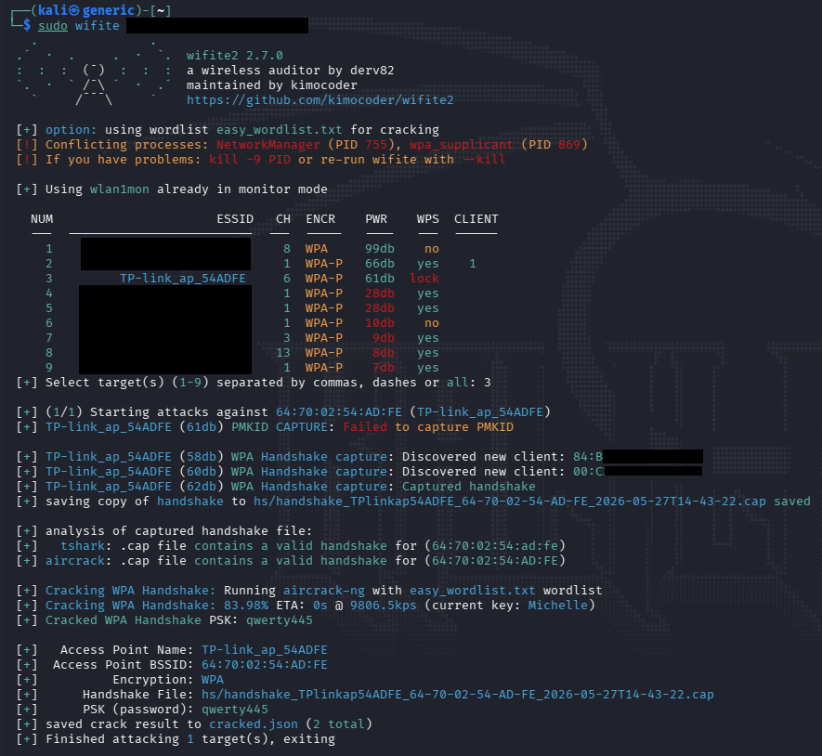822x756 pixels.
Task: Click the '99db' power value
Action: pyautogui.click(x=380, y=249)
